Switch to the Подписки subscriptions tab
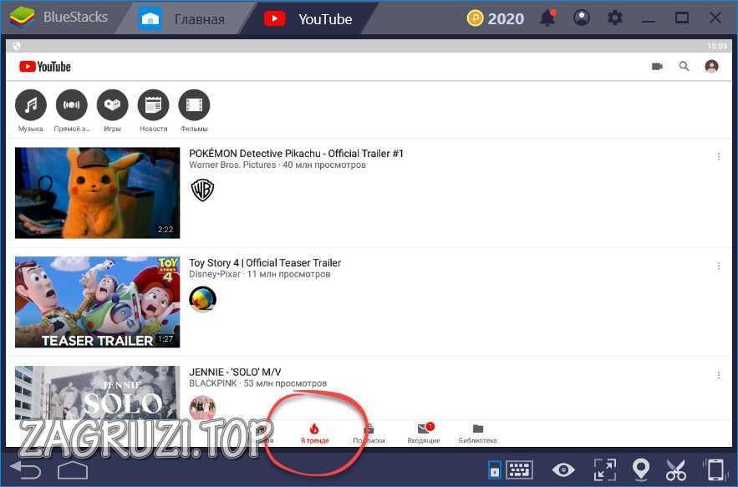The height and width of the screenshot is (487, 738). click(369, 434)
